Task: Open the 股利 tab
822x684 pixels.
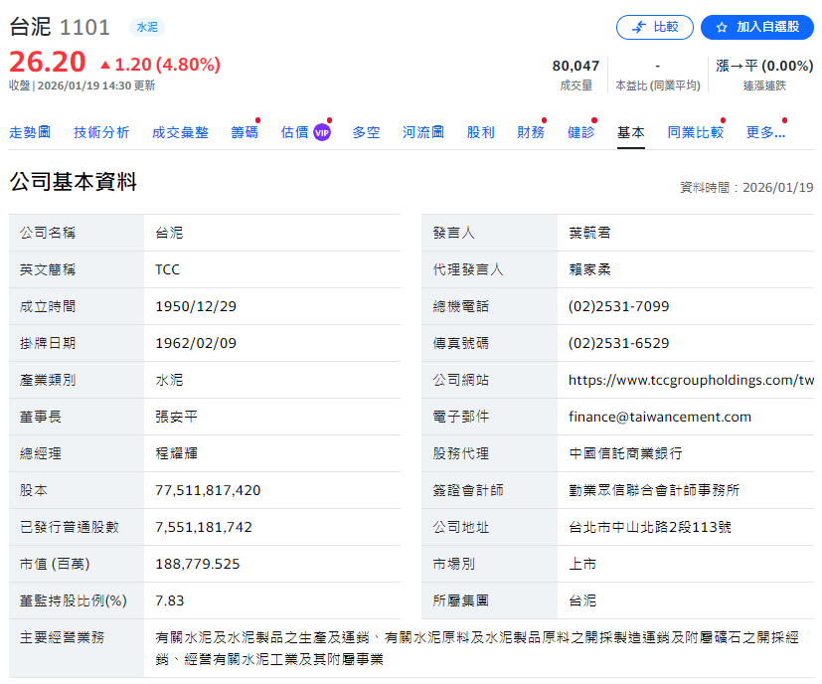Action: [481, 130]
